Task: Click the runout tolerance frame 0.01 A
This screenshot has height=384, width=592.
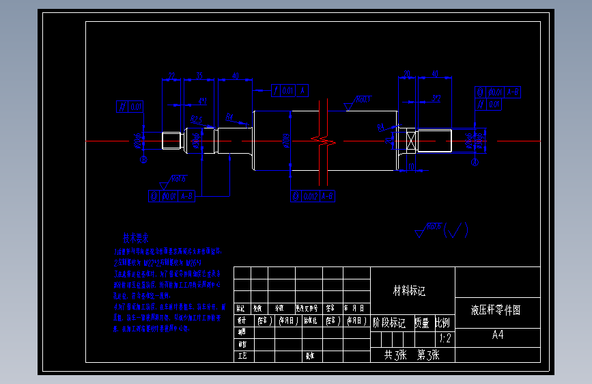Action: (x=290, y=91)
